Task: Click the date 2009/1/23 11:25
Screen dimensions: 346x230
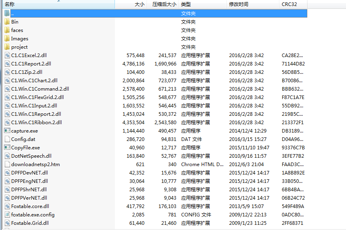Action: (x=248, y=223)
